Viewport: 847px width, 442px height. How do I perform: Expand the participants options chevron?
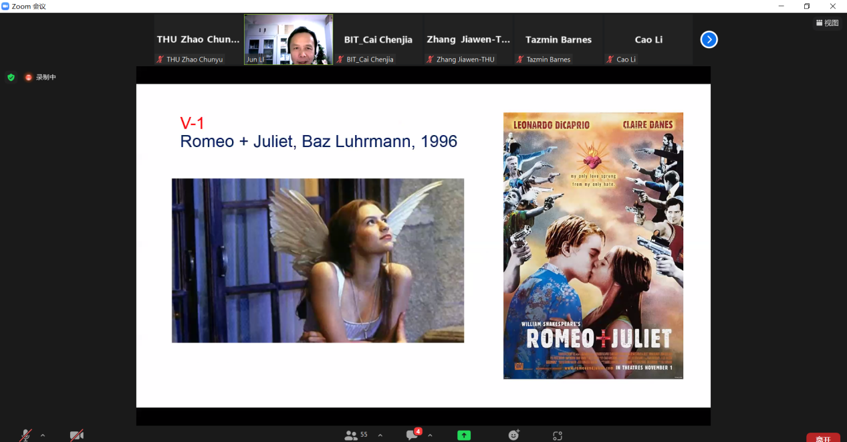380,435
